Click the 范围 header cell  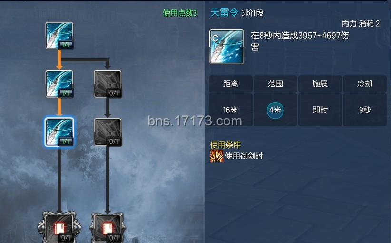(275, 84)
